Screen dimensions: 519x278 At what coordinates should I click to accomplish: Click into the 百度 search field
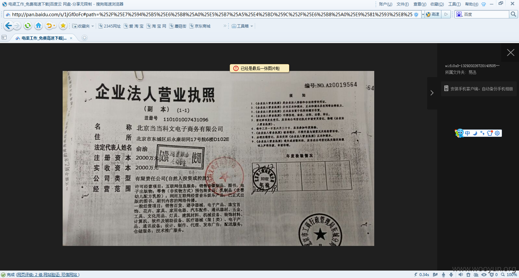coord(486,14)
